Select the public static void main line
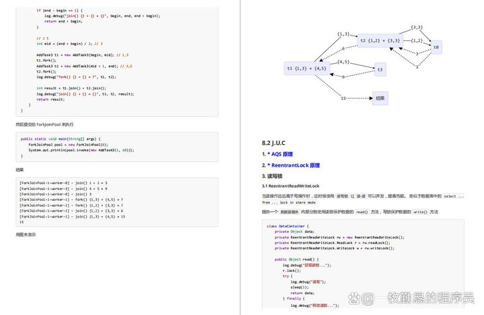Viewport: 484px width, 315px height. click(61, 139)
